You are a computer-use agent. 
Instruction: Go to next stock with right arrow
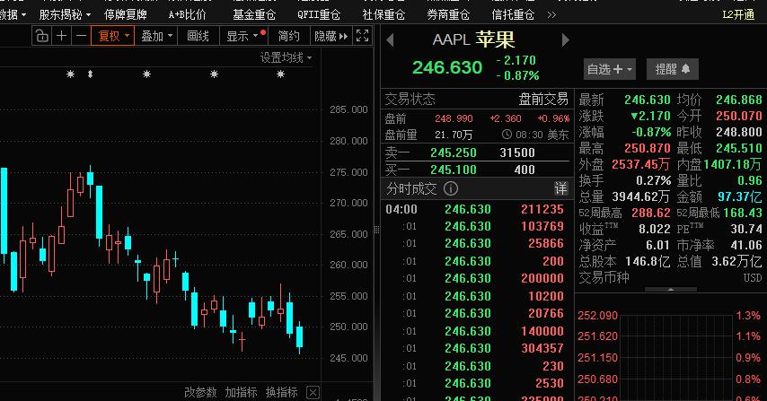(x=566, y=39)
